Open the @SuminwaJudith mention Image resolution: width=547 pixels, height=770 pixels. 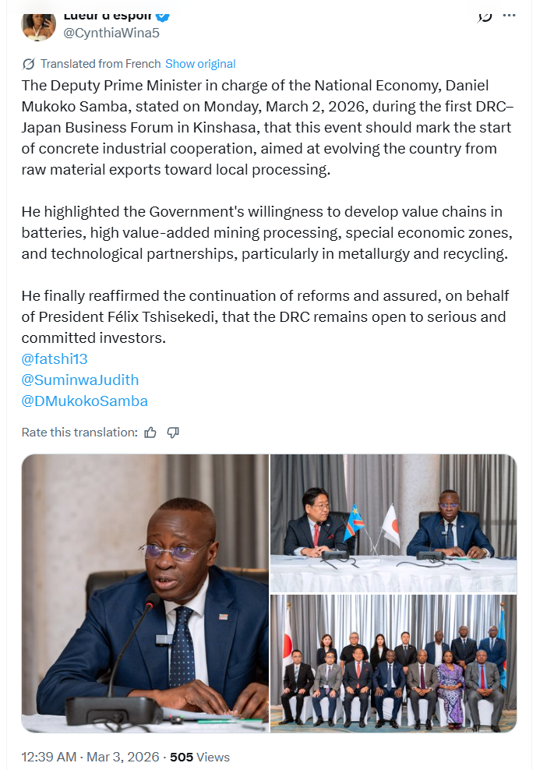pos(80,380)
